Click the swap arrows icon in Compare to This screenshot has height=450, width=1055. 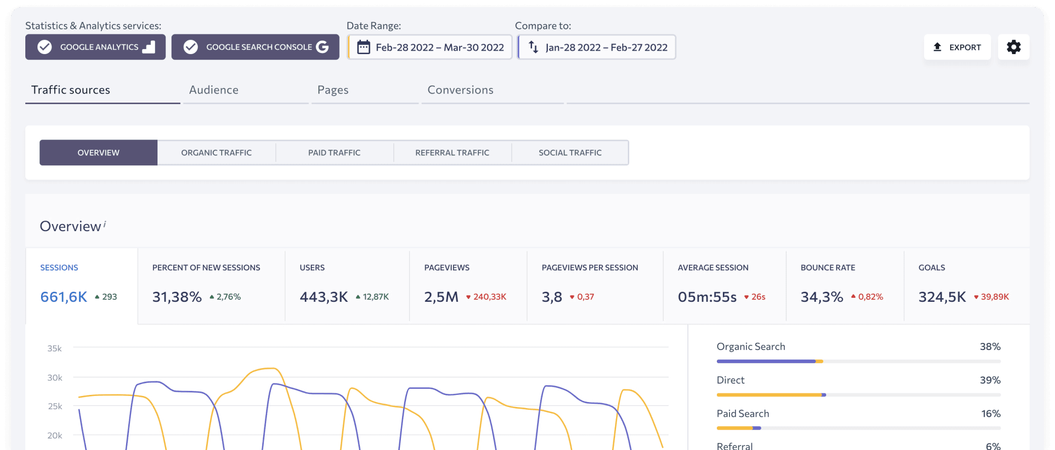point(534,47)
